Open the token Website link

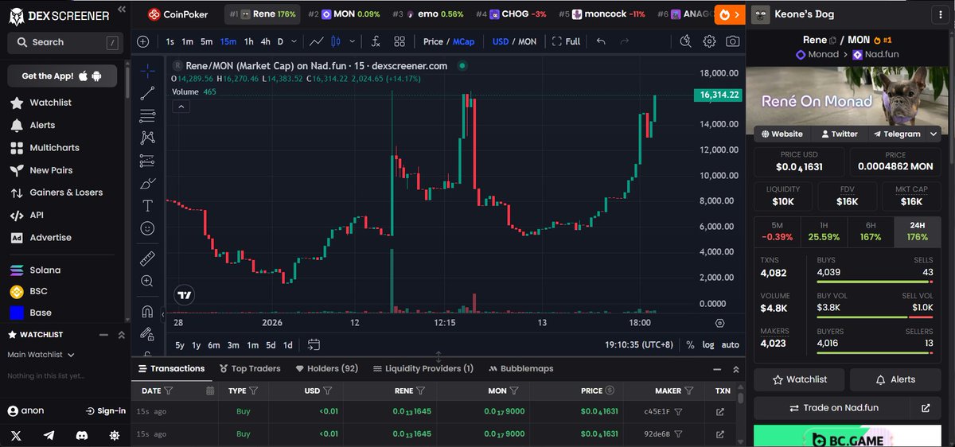(x=782, y=134)
